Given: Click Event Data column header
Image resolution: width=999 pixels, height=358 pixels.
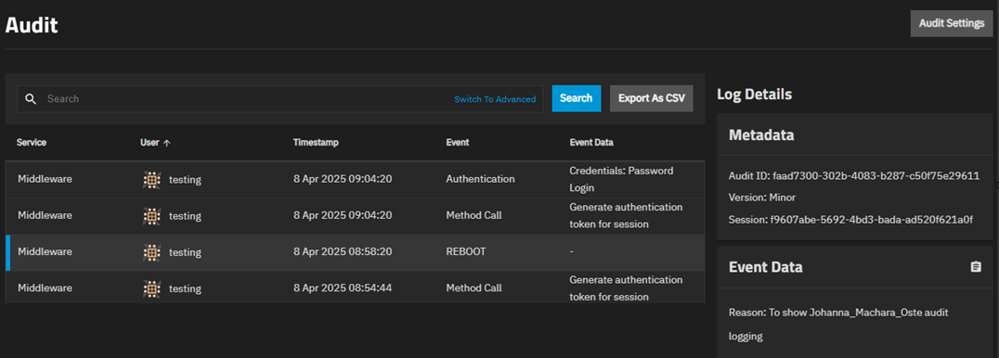Looking at the screenshot, I should [x=591, y=143].
